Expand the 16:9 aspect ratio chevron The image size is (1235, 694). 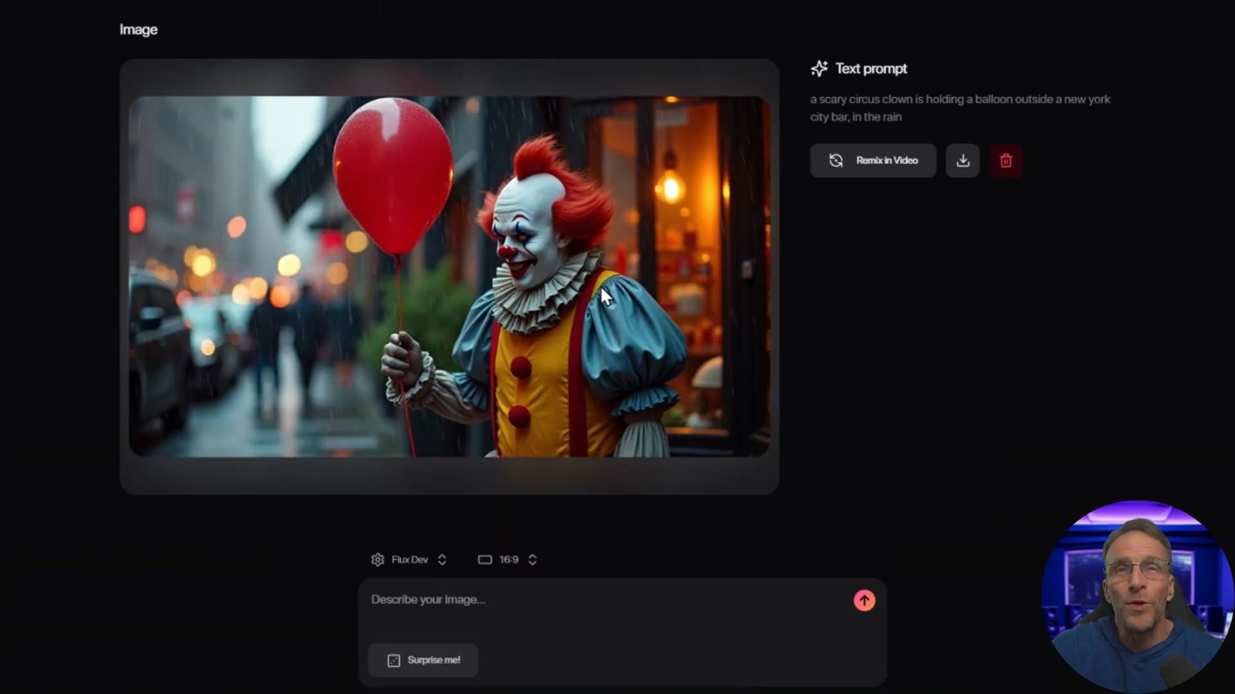click(533, 560)
